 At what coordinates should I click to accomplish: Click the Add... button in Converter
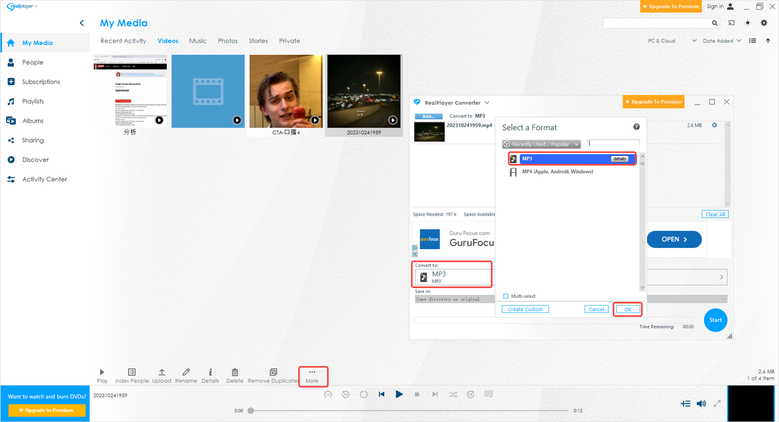coord(428,116)
